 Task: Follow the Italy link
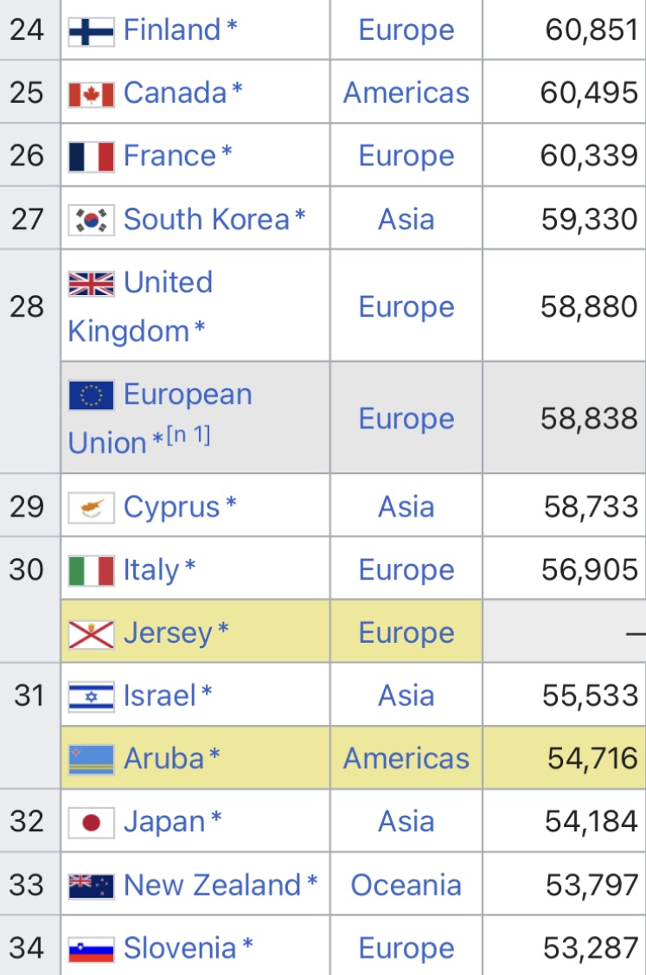151,571
